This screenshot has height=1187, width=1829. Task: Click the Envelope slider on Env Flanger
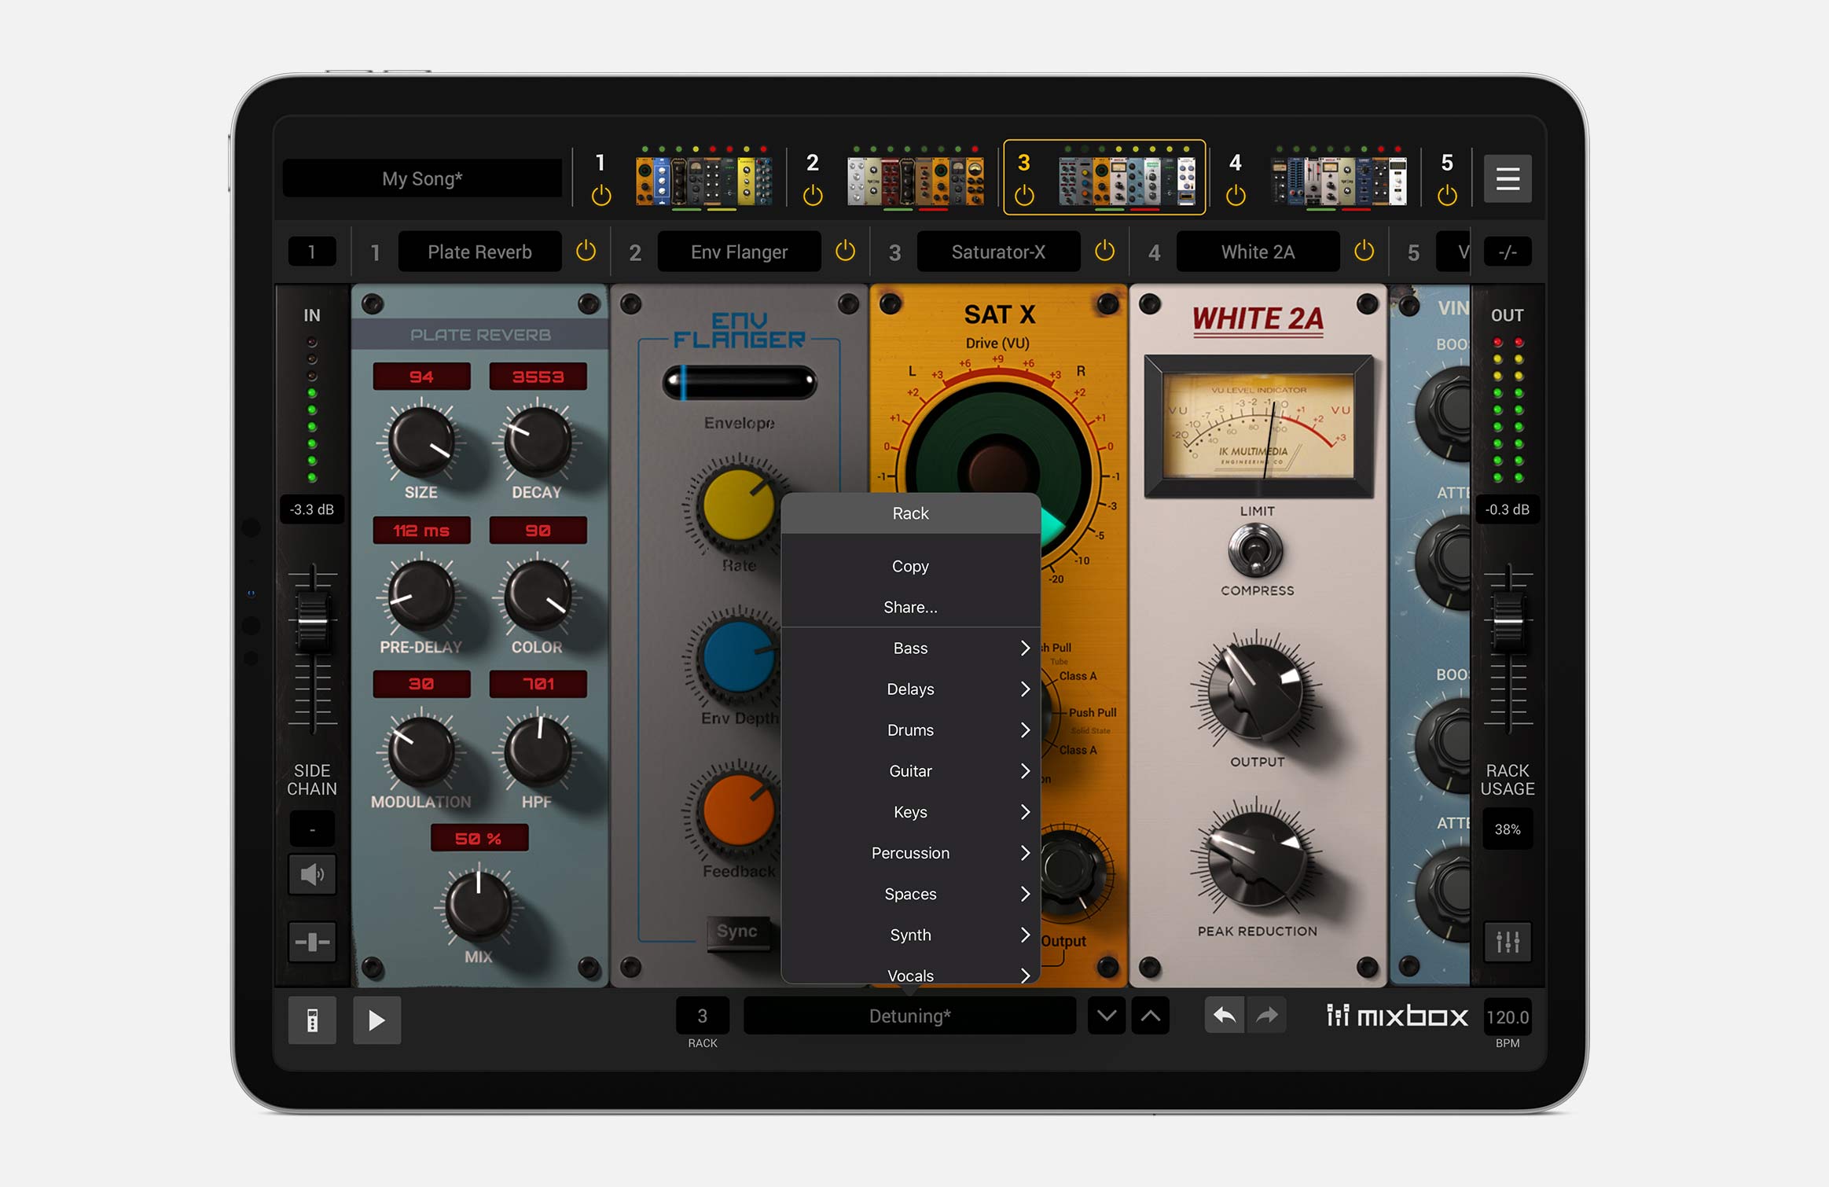739,383
